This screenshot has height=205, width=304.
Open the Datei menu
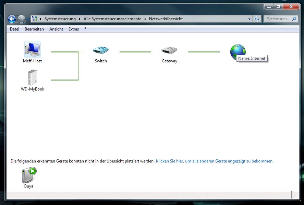[x=14, y=29]
